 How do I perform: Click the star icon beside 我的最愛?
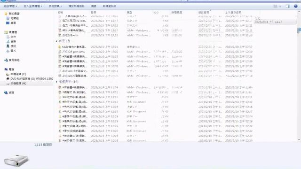6,14
